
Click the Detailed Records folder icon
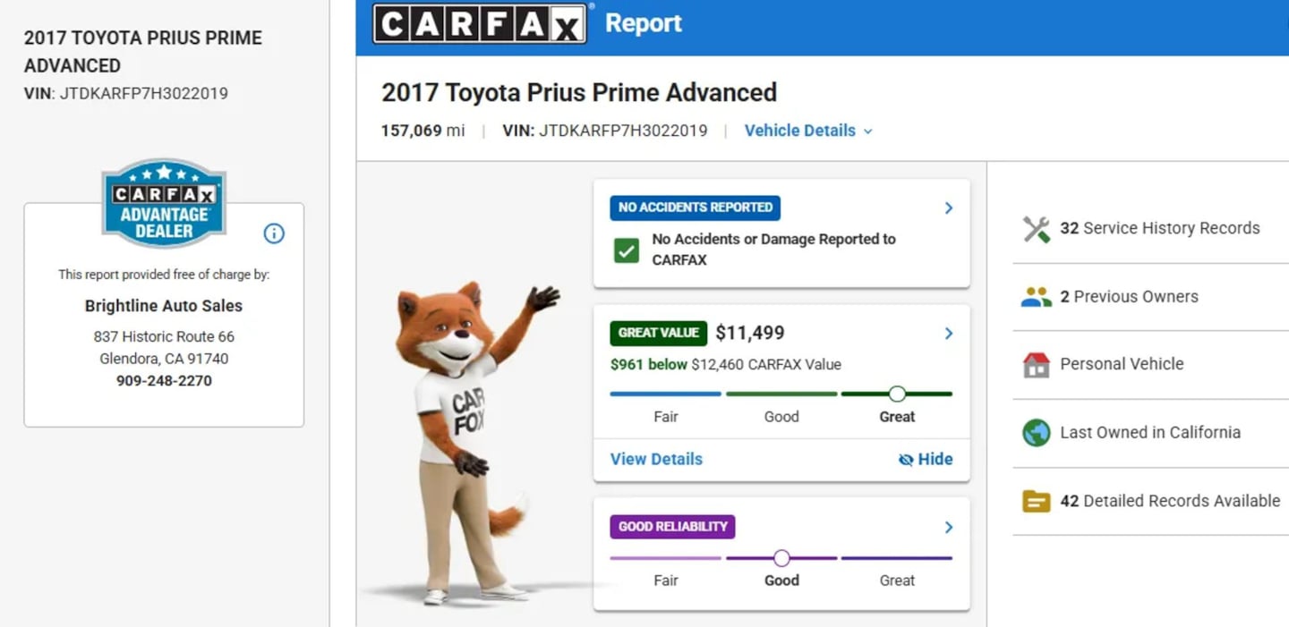pyautogui.click(x=1036, y=501)
